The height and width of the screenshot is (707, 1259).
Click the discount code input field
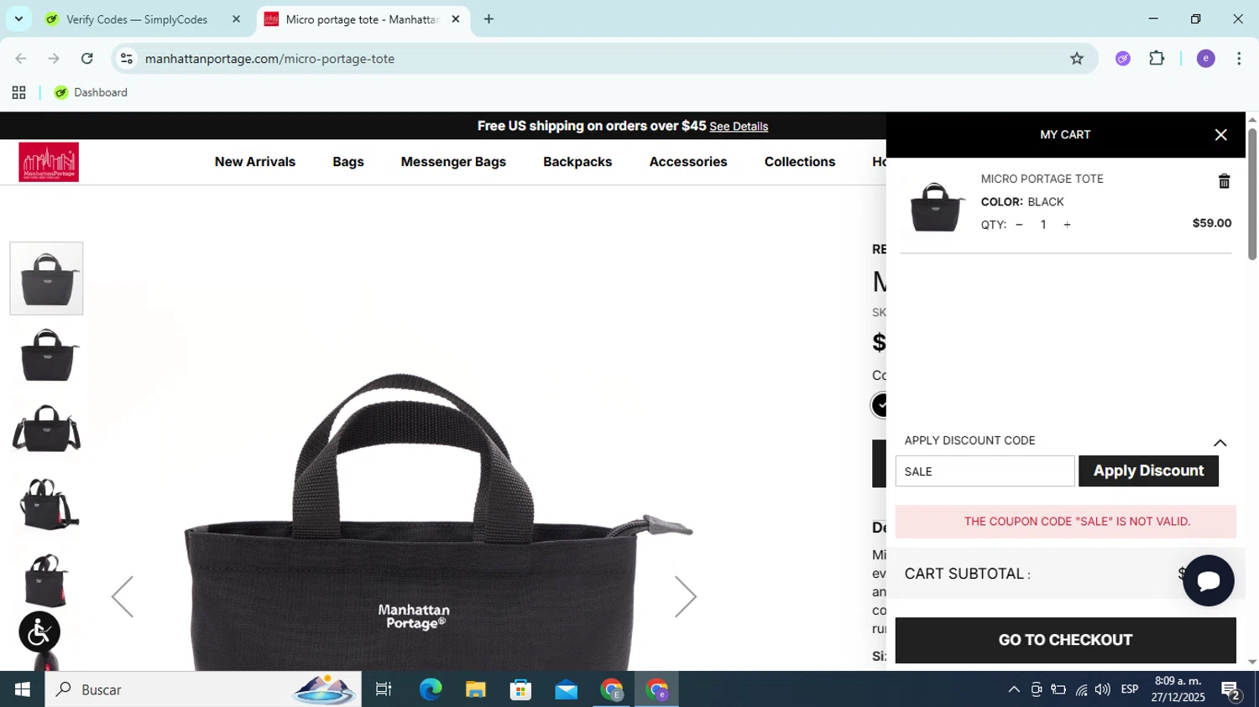point(985,471)
